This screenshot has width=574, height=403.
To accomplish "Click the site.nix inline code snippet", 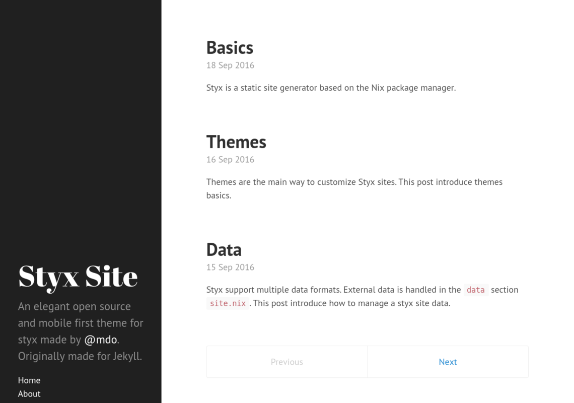I will (x=228, y=303).
